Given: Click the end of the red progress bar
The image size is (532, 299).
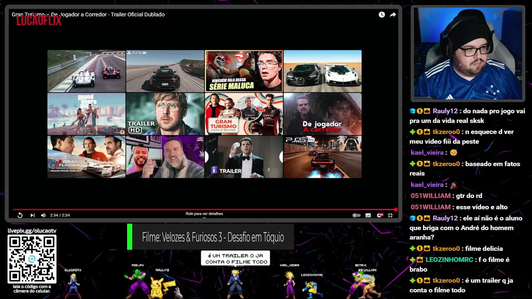Looking at the screenshot, I should (x=396, y=210).
